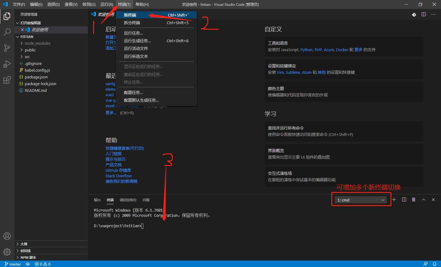
Task: Close the 欢迎使用 open editor entry
Action: tap(22, 30)
